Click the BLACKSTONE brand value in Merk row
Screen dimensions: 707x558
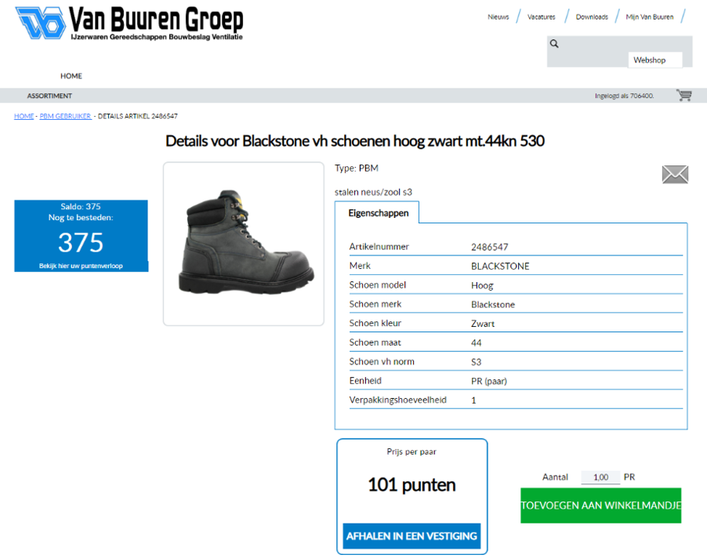(501, 266)
